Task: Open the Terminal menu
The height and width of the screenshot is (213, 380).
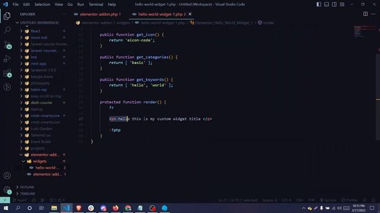Action: point(96,4)
